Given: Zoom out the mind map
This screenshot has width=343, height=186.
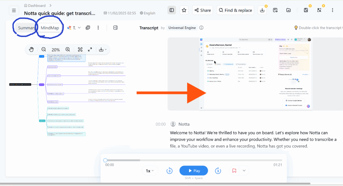Looking at the screenshot, I should (x=44, y=50).
